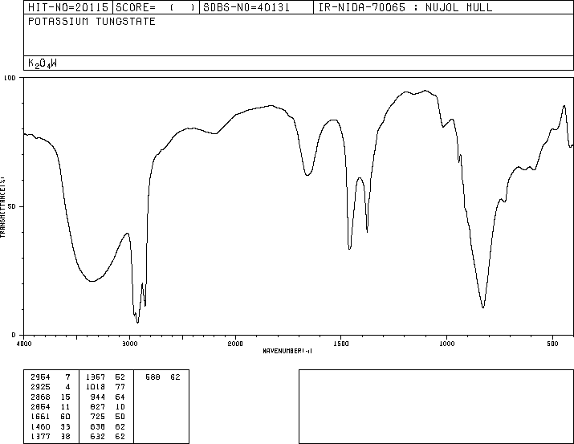Click the K2O4W molecular formula
The height and width of the screenshot is (444, 574).
click(x=43, y=63)
